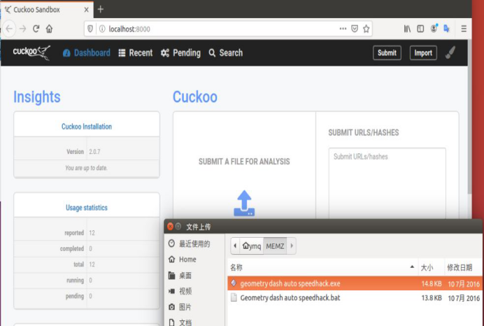
Task: Close the Cuckoo Sandbox tab
Action: click(x=87, y=10)
